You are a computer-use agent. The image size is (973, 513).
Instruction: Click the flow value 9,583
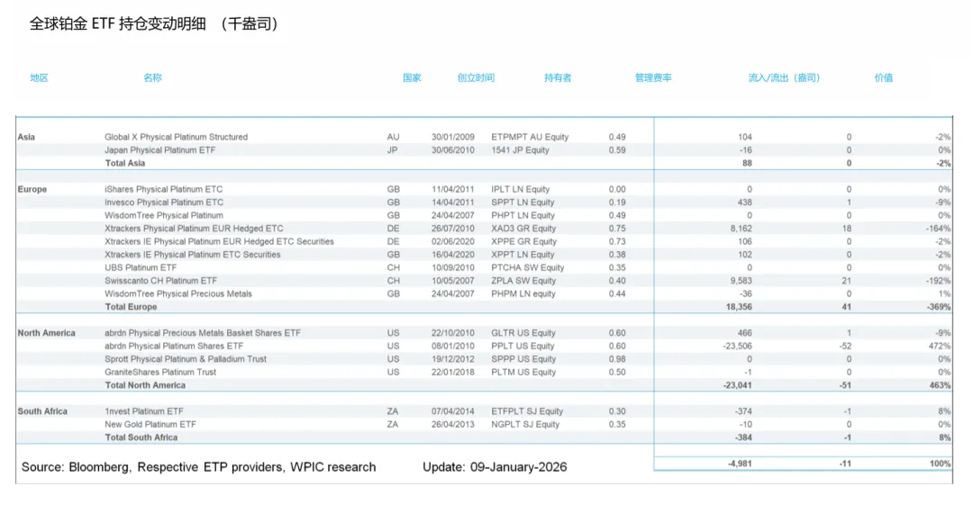741,280
